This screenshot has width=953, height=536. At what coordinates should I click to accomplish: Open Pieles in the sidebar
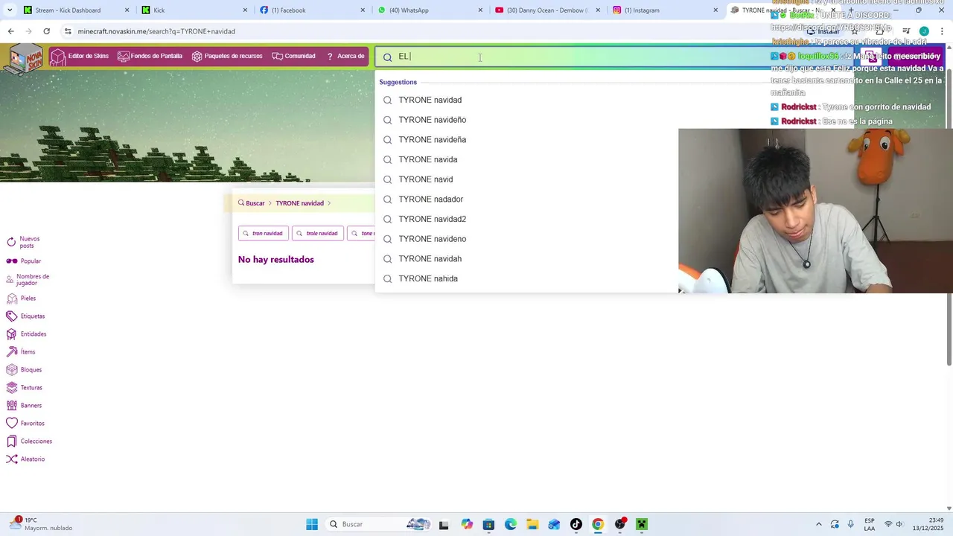click(x=21, y=299)
